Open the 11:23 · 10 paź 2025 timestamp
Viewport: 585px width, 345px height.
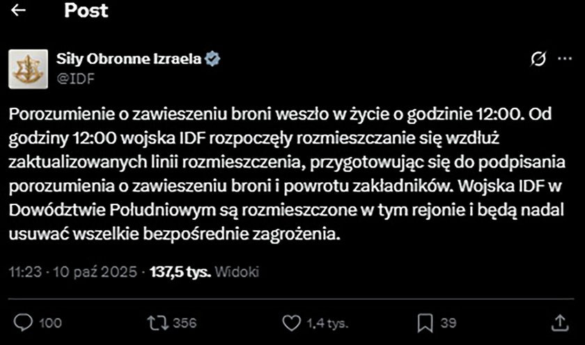(x=73, y=271)
